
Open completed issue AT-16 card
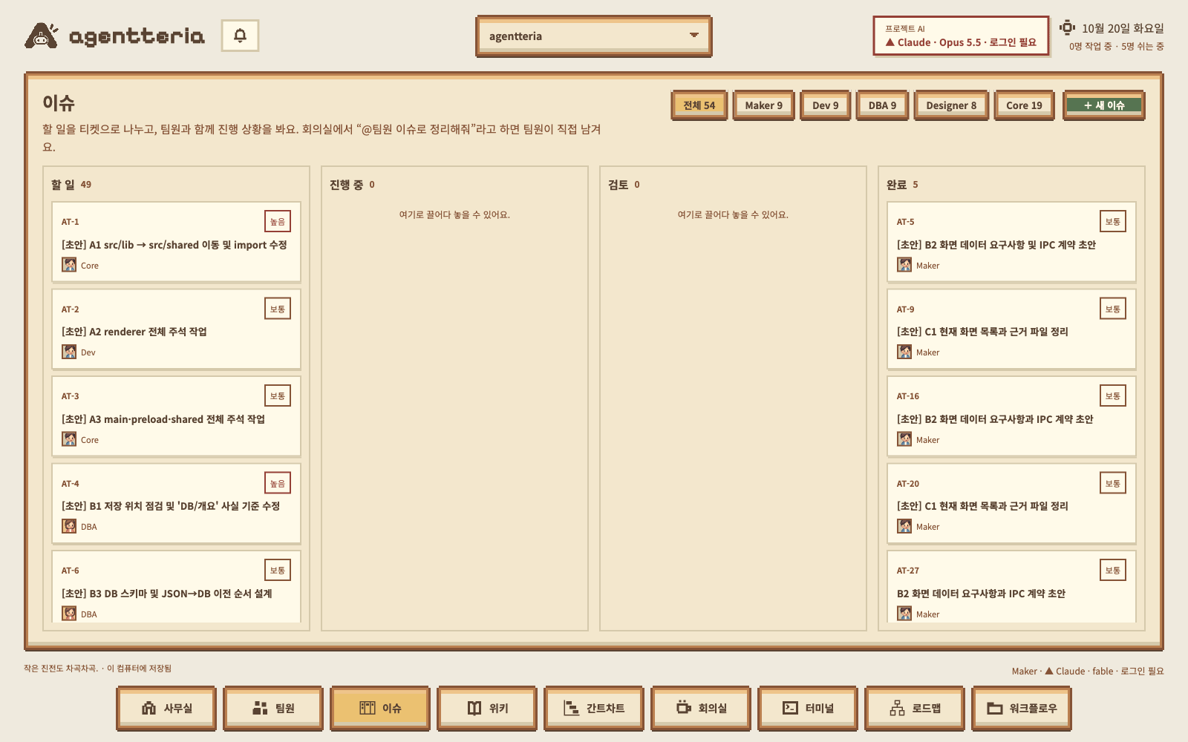pos(1011,416)
